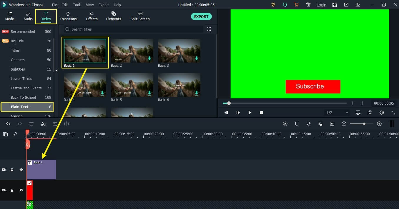Click the download icon in the title bar
Screen dimensions: 399x209
point(358,5)
